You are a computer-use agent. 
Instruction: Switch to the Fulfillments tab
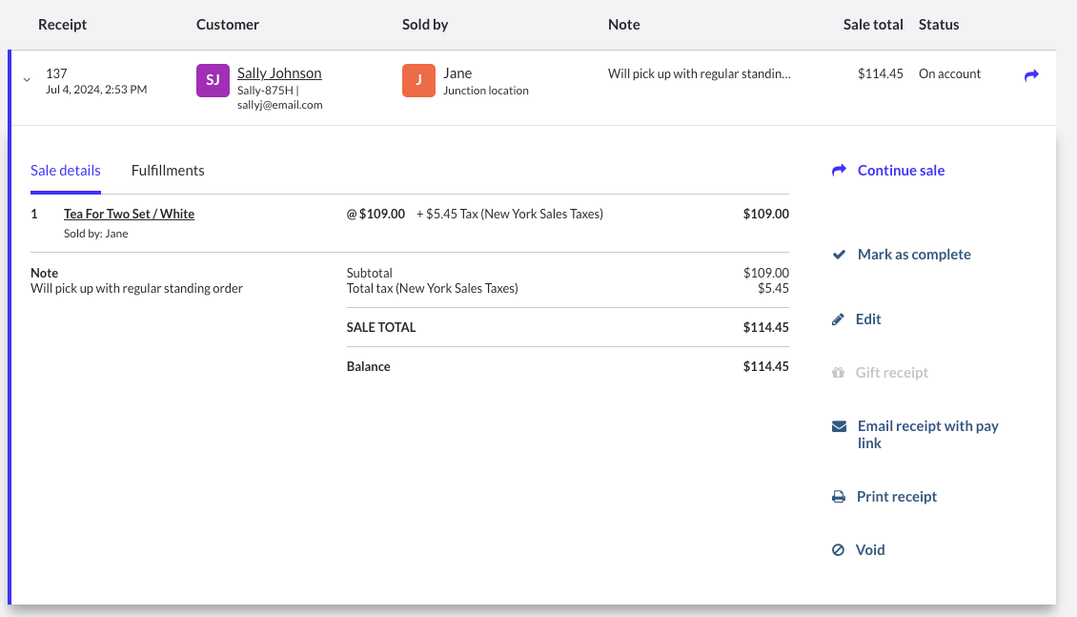pos(168,171)
